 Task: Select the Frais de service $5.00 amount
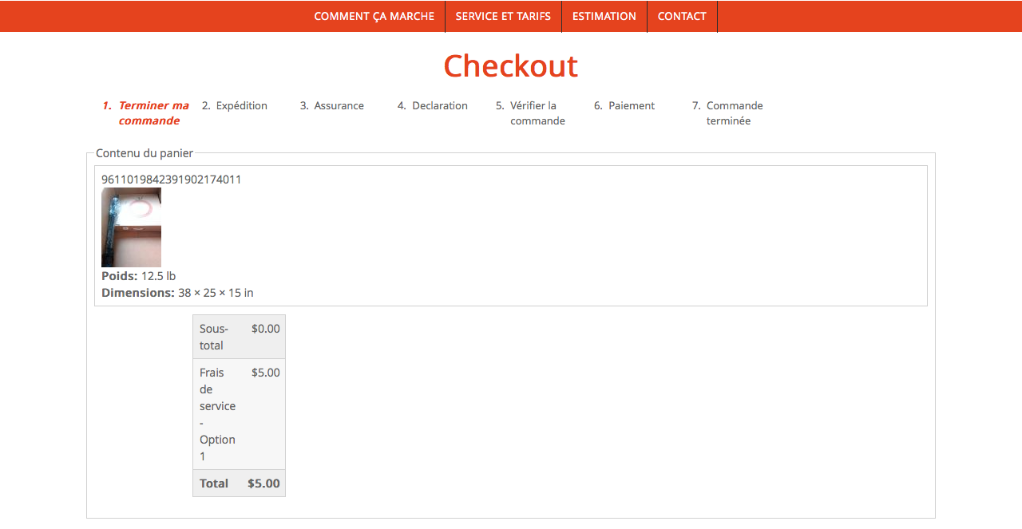[x=265, y=373]
